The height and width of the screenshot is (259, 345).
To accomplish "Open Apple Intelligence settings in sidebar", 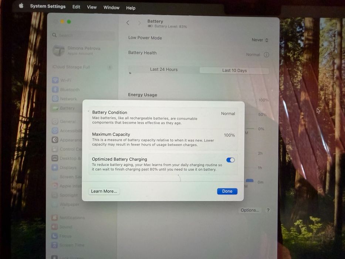I will (x=67, y=186).
